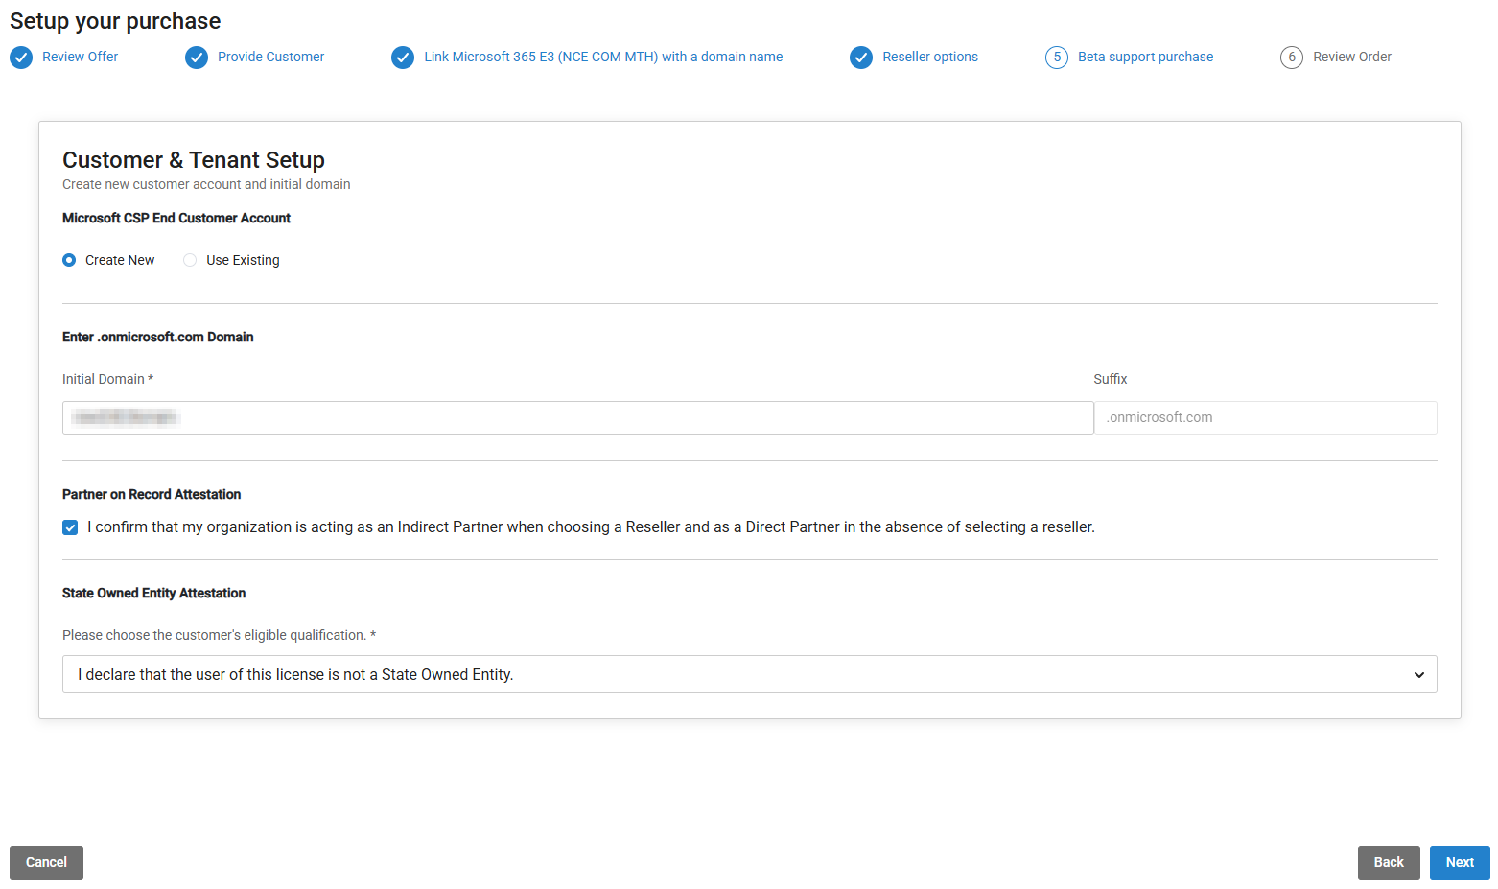
Task: Click the step 5 circle icon
Action: 1057,58
